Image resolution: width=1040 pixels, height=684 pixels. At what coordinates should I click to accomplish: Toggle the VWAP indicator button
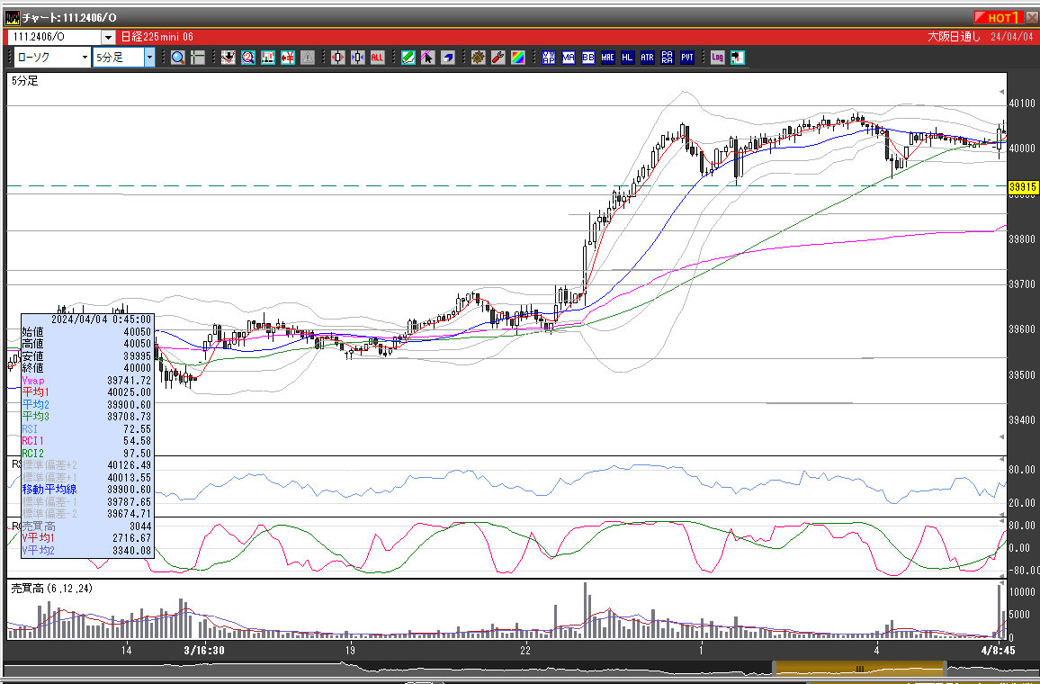tap(549, 58)
